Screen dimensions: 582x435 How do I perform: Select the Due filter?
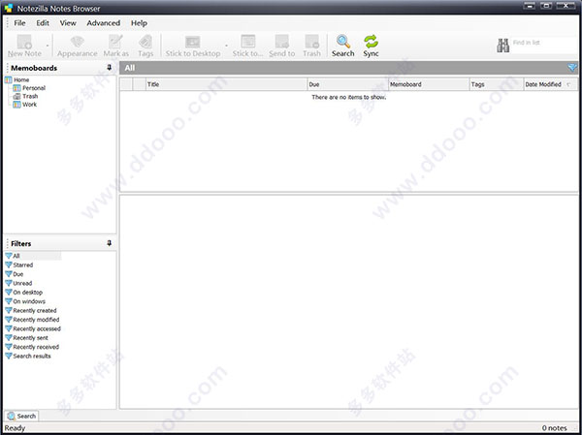[x=18, y=274]
